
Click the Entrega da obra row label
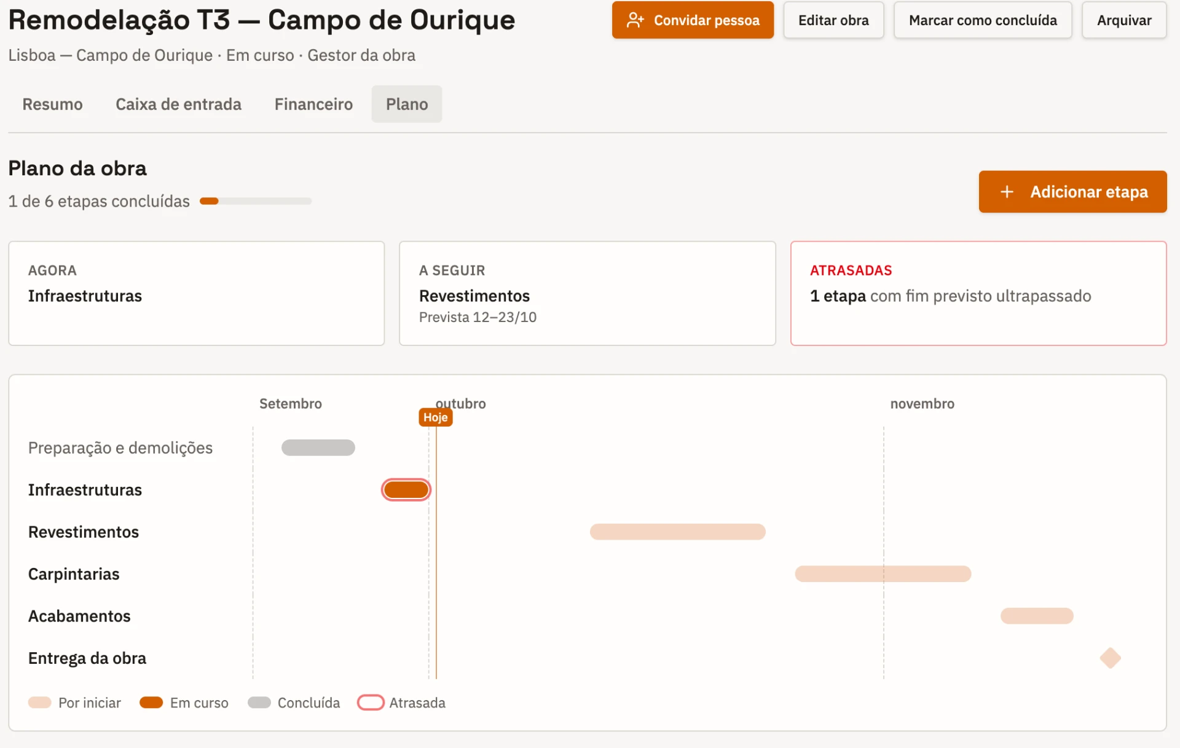click(87, 658)
